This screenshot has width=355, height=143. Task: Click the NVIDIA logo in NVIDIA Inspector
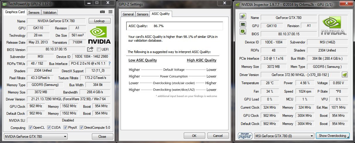334,26
